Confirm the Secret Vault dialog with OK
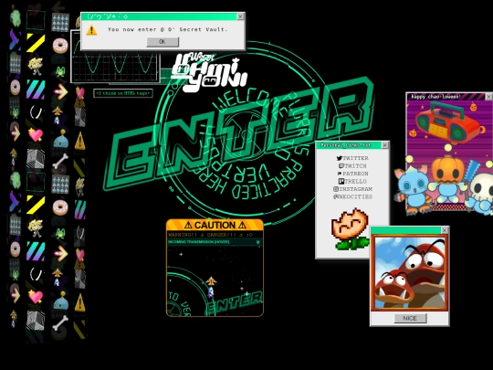 [163, 41]
